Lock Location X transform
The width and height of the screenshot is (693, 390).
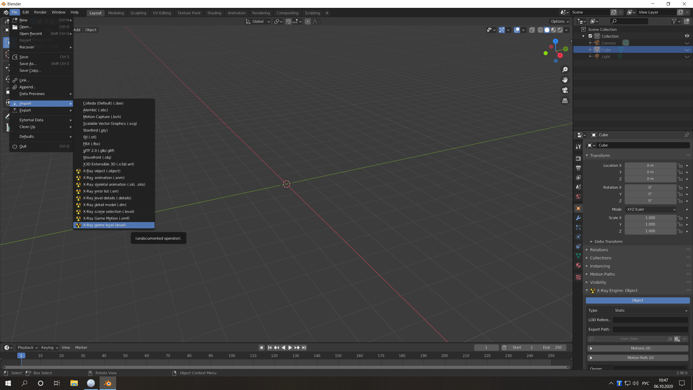(680, 165)
